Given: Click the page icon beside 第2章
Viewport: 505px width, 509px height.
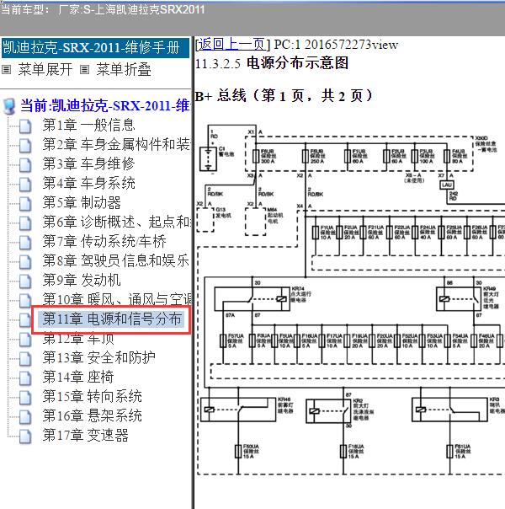Looking at the screenshot, I should pos(25,146).
